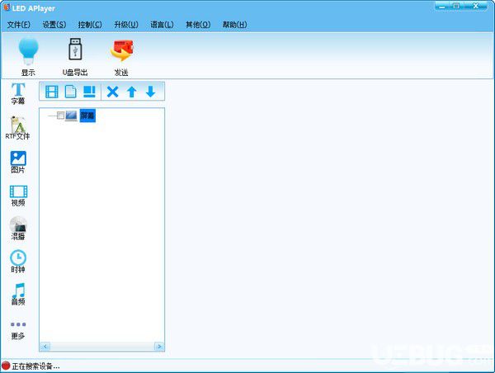The width and height of the screenshot is (495, 373).
Task: Click the 显示 light bulb icon
Action: (28, 51)
